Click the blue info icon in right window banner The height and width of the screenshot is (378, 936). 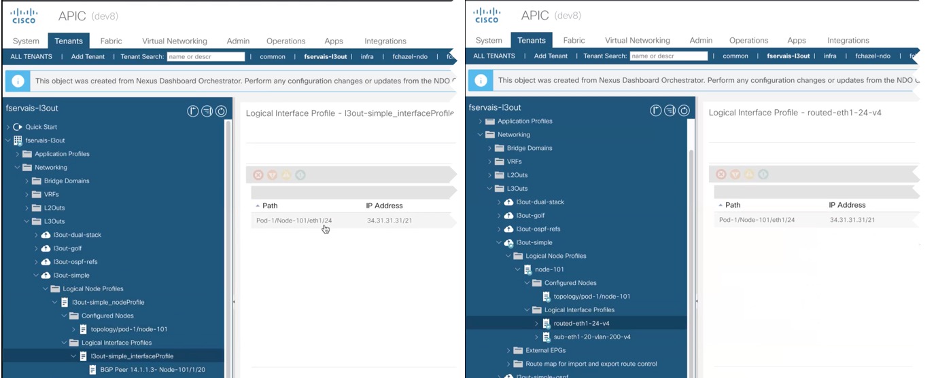481,80
